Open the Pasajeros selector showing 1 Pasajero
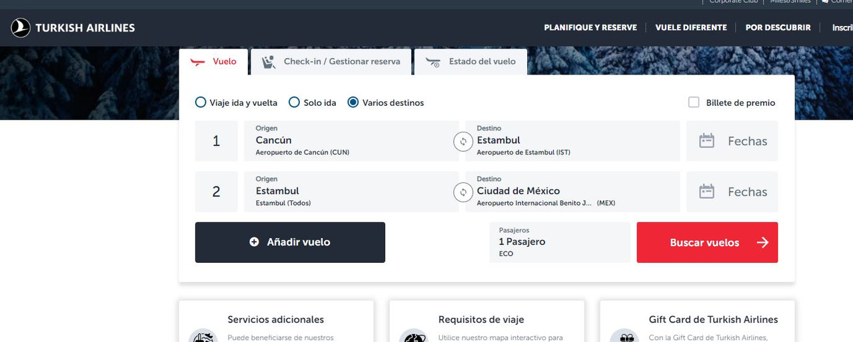This screenshot has height=342, width=853. 560,242
